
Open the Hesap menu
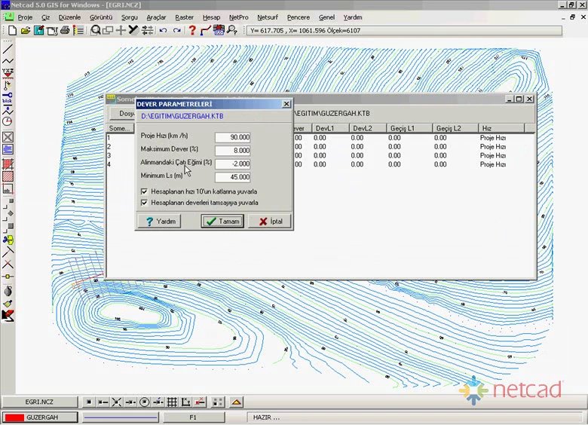point(211,17)
